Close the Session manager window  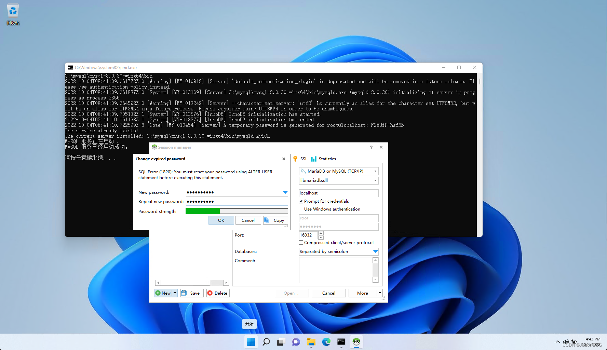tap(381, 147)
